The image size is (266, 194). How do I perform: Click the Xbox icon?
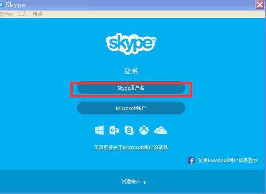(144, 130)
